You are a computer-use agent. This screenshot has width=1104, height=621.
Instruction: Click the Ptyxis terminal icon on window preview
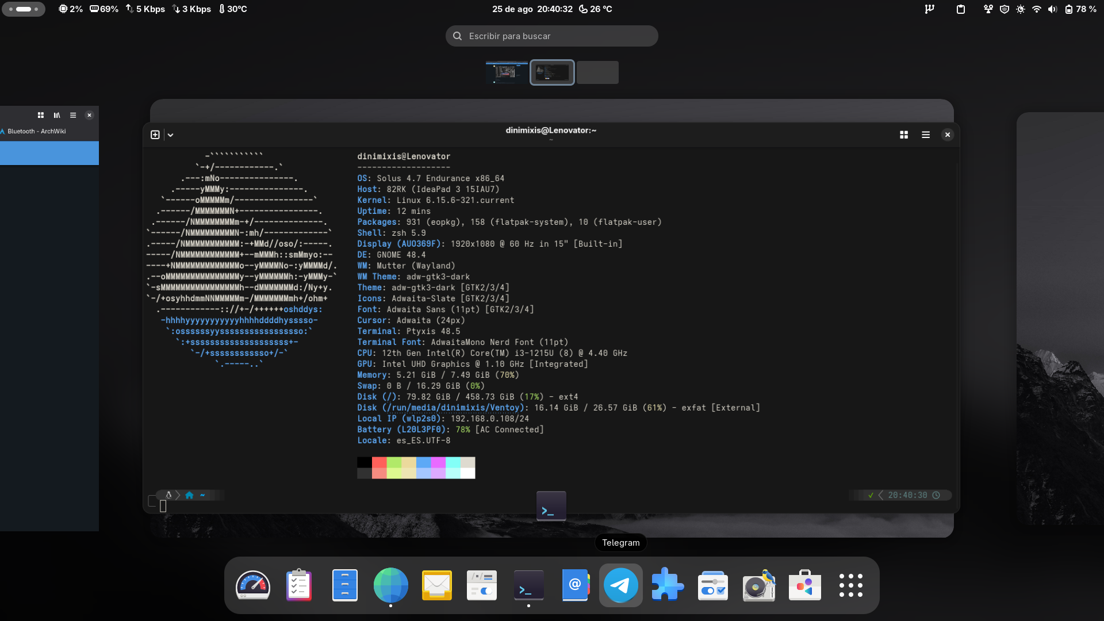pos(551,506)
